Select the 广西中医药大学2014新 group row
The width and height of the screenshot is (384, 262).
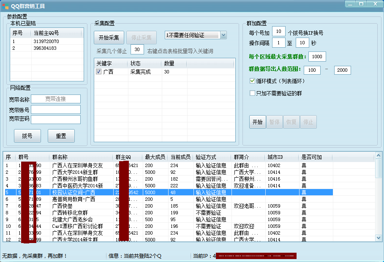tap(169, 186)
